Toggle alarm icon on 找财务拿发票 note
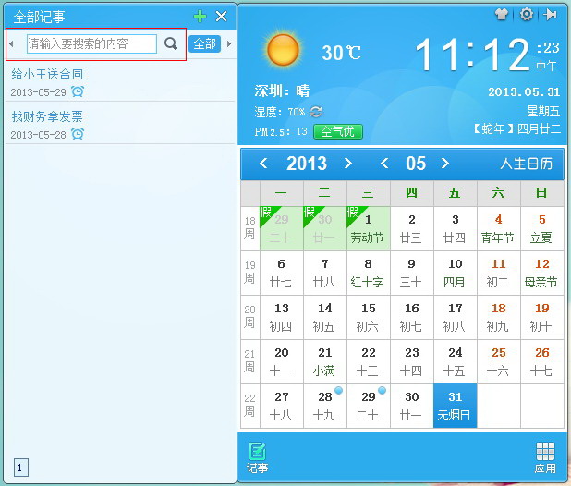Image resolution: width=571 pixels, height=486 pixels. (x=78, y=134)
